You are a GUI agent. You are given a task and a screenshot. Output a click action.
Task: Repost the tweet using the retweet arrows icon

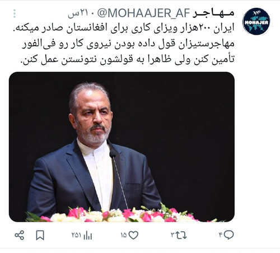tap(181, 235)
